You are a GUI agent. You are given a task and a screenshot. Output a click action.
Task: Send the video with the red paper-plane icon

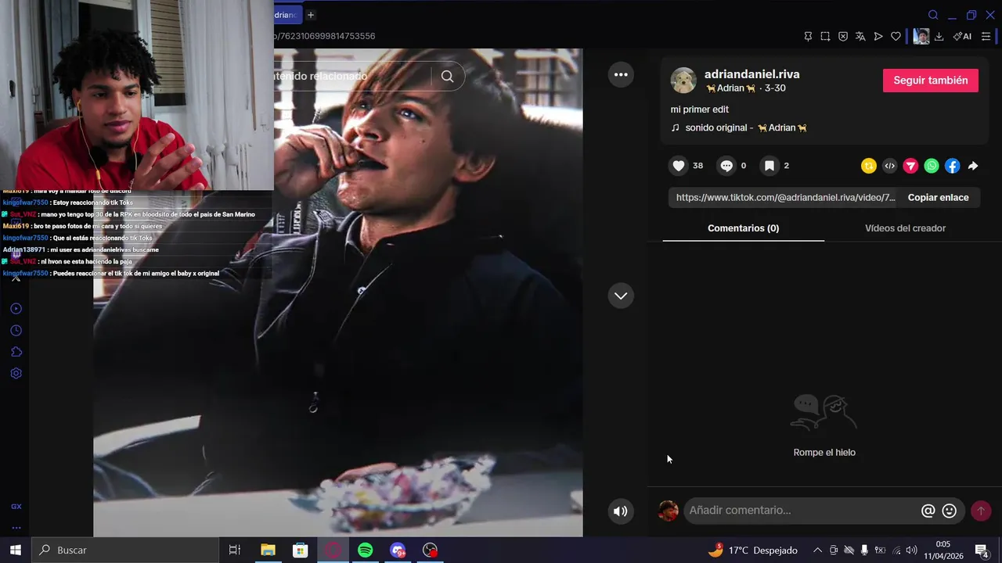(x=910, y=166)
